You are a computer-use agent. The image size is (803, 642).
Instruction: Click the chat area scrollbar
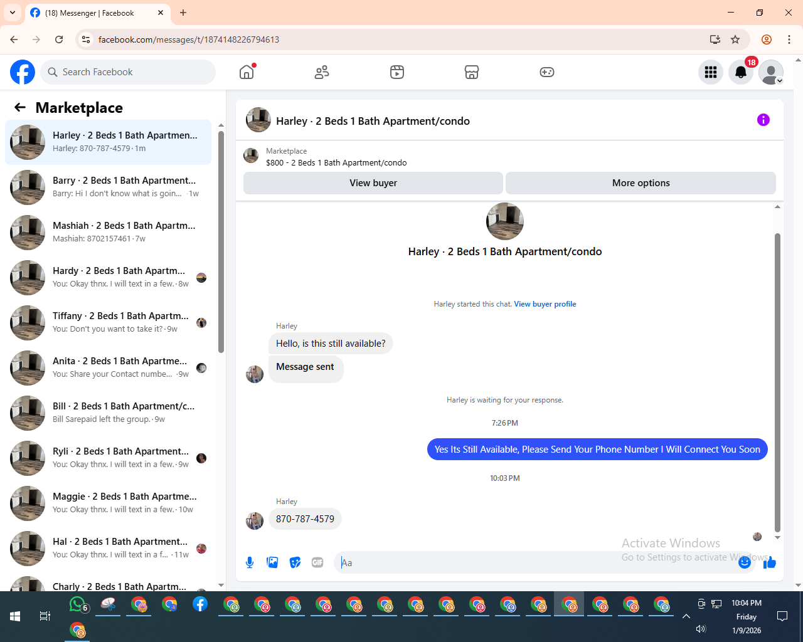pos(777,382)
